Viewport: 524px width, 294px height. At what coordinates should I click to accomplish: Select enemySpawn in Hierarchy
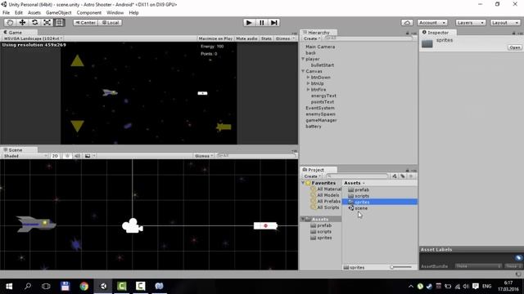pos(320,114)
